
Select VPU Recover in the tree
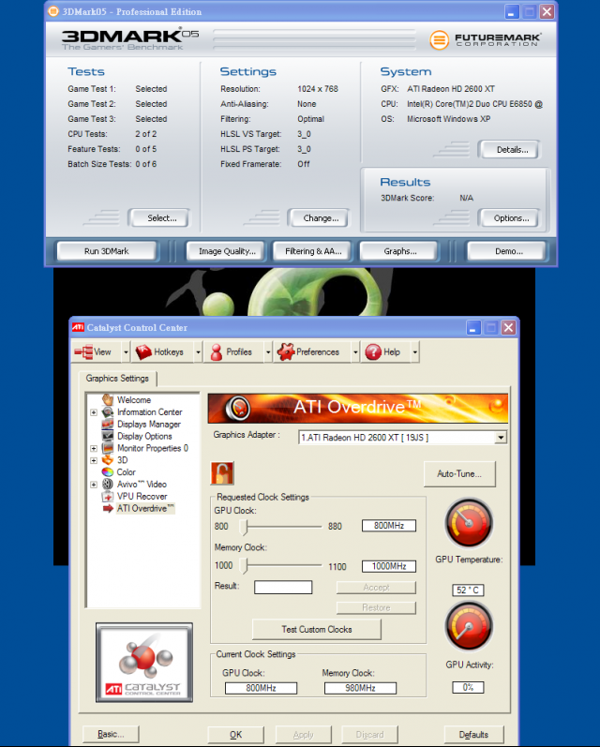[142, 496]
